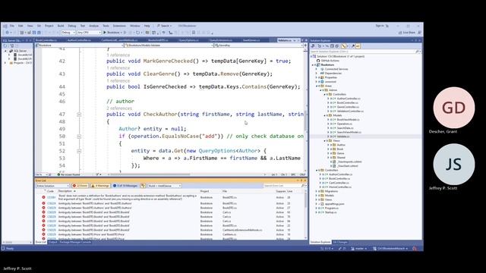
Task: Click the Error List vertical scrollbar
Action: point(305,215)
